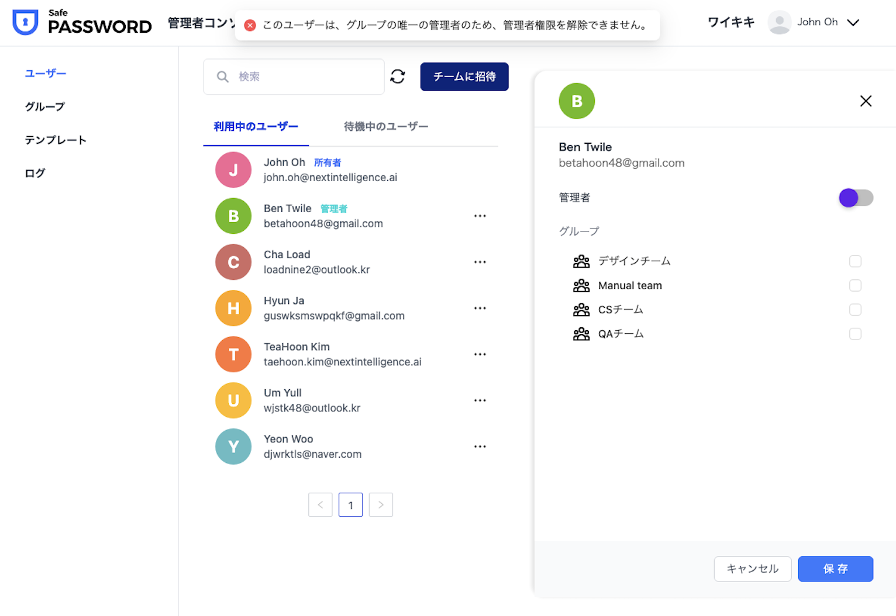The height and width of the screenshot is (616, 896).
Task: Open the グループ sidebar menu
Action: (x=45, y=107)
